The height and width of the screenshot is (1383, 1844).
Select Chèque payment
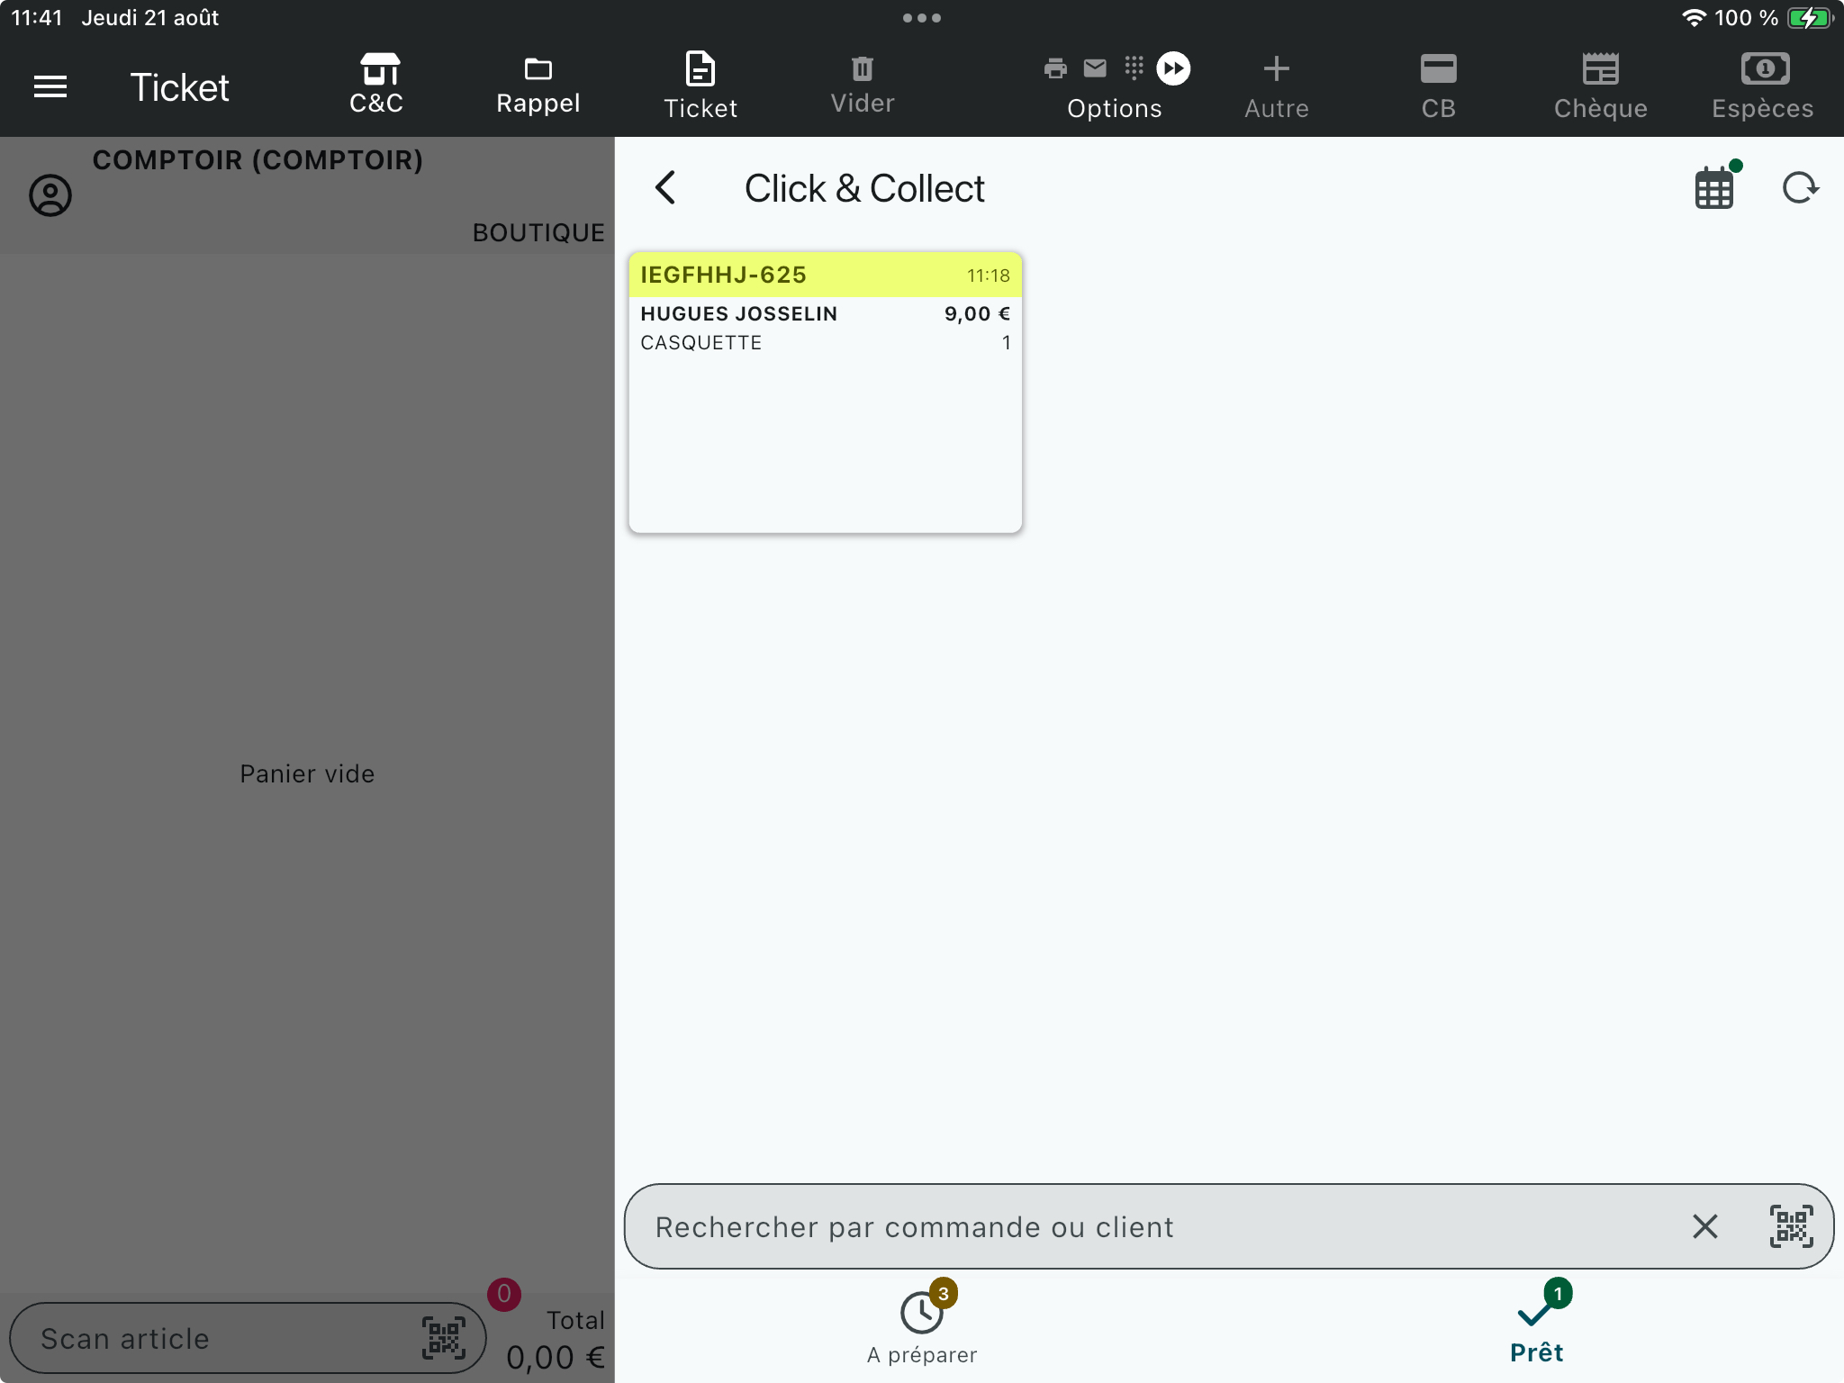1601,86
